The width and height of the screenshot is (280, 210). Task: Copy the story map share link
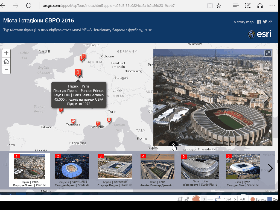(270, 22)
